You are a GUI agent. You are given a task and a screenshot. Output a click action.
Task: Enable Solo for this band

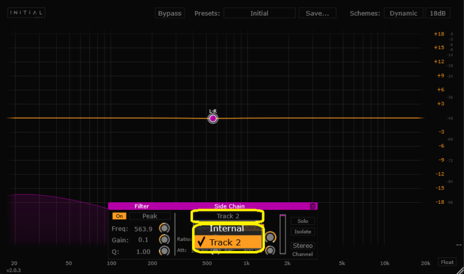tap(302, 221)
